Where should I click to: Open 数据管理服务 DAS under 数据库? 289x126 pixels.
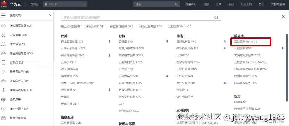point(245,83)
